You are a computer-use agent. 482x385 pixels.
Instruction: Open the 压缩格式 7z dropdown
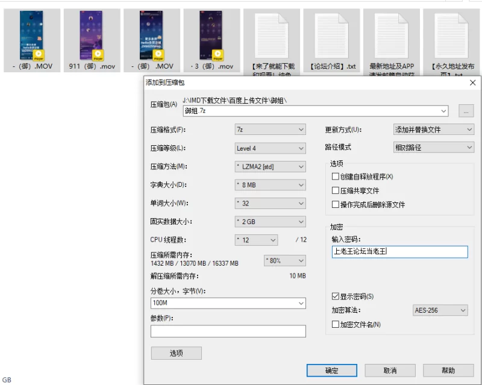270,130
